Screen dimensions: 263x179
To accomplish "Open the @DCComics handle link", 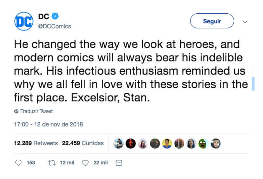I will [54, 26].
